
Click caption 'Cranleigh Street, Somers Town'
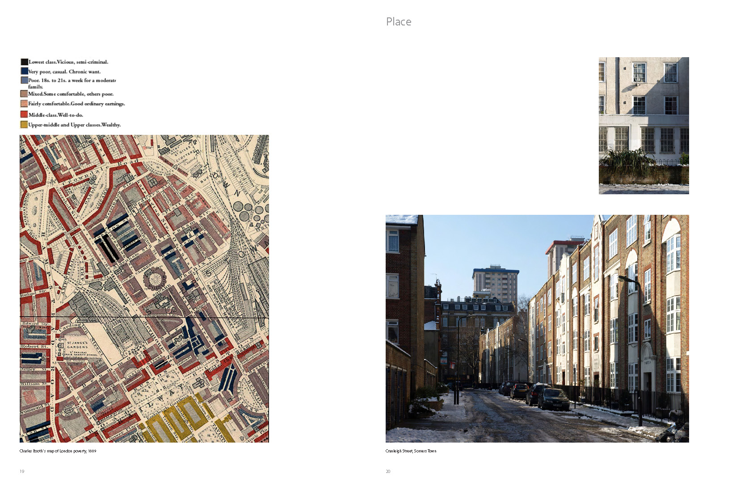pos(411,451)
